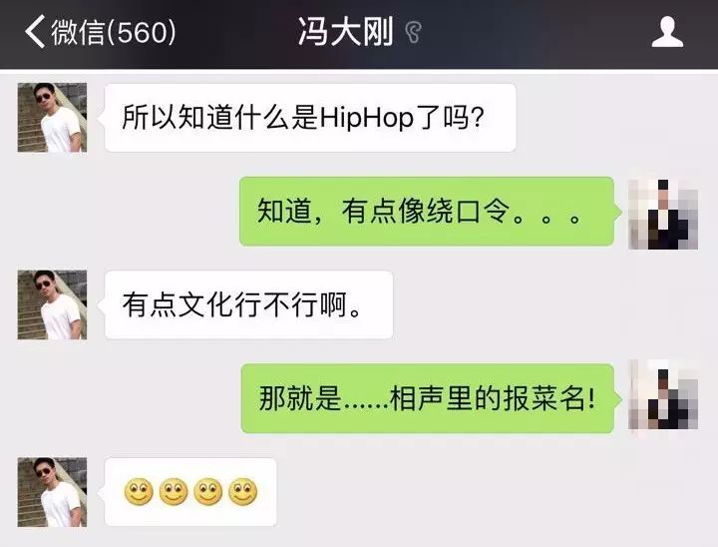Select the 所以知道什么是HipHop了吗 message bubble
Viewport: 718px width, 547px height.
click(308, 118)
